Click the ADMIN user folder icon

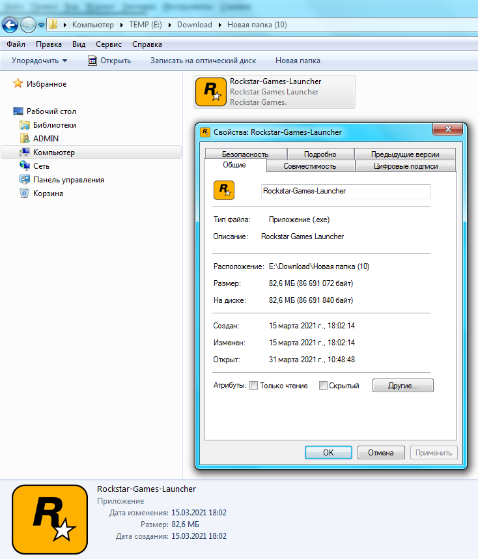[x=25, y=138]
